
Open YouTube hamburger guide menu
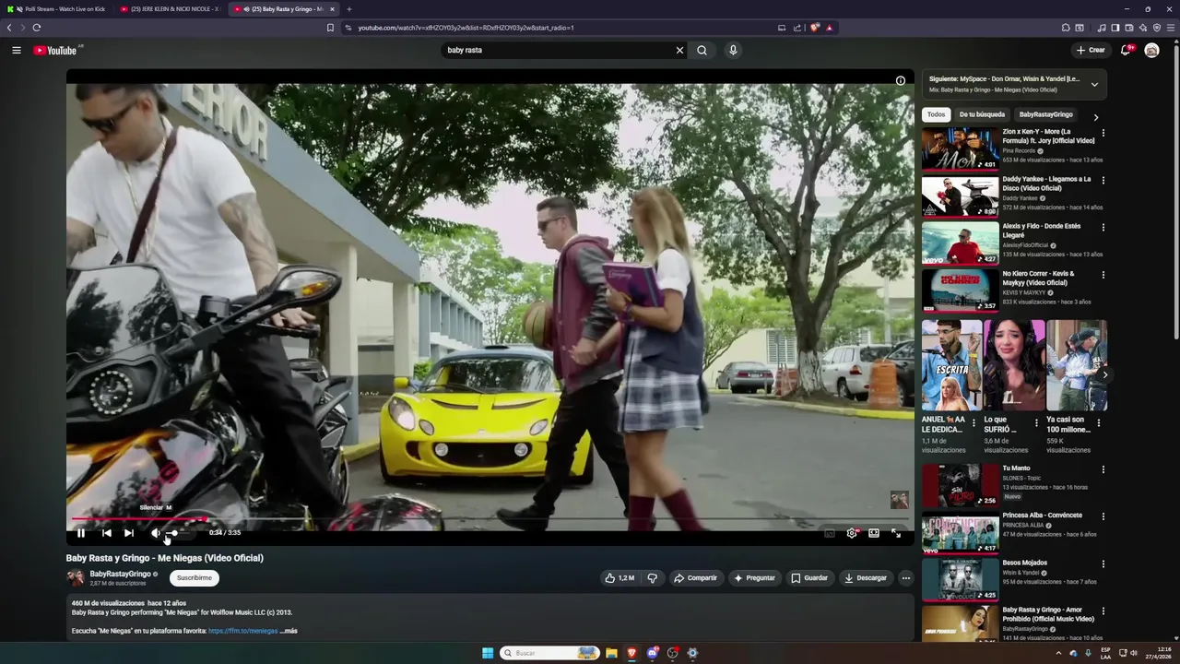[x=17, y=50]
